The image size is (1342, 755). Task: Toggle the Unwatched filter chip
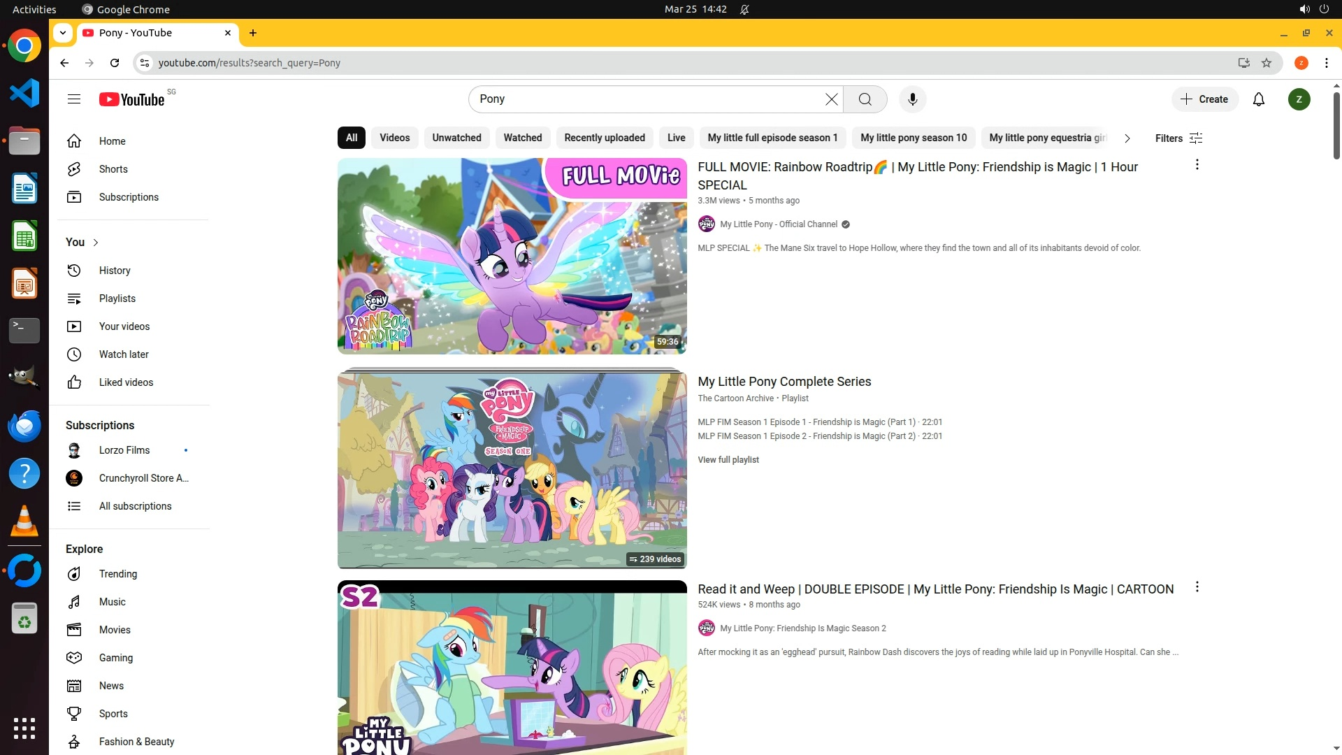456,138
